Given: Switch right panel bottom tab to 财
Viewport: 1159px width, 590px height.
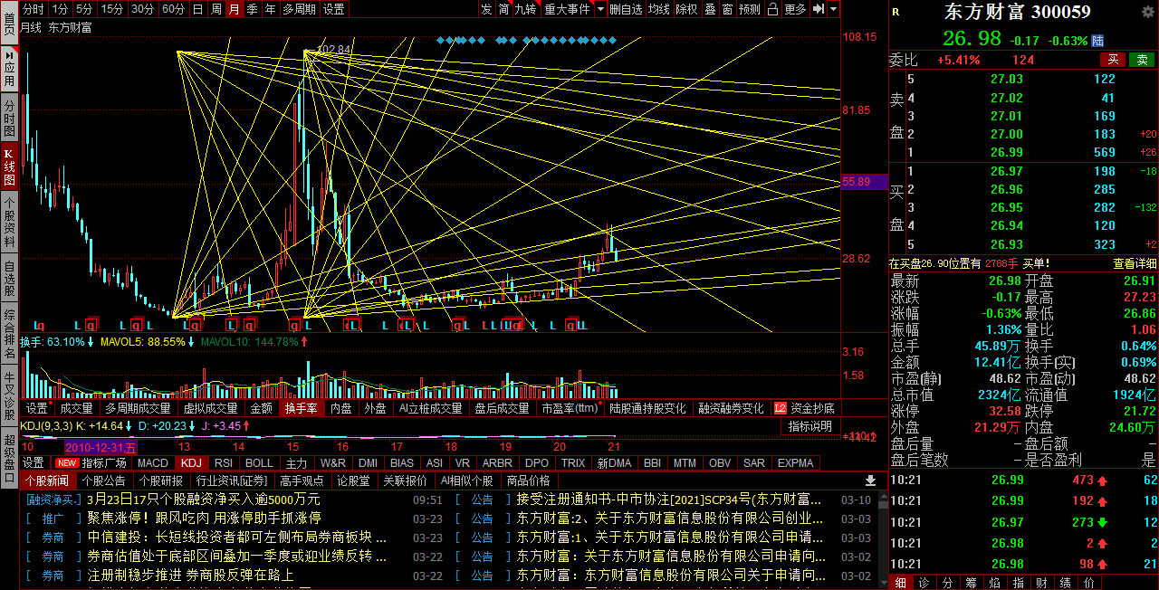Looking at the screenshot, I should tap(1042, 583).
